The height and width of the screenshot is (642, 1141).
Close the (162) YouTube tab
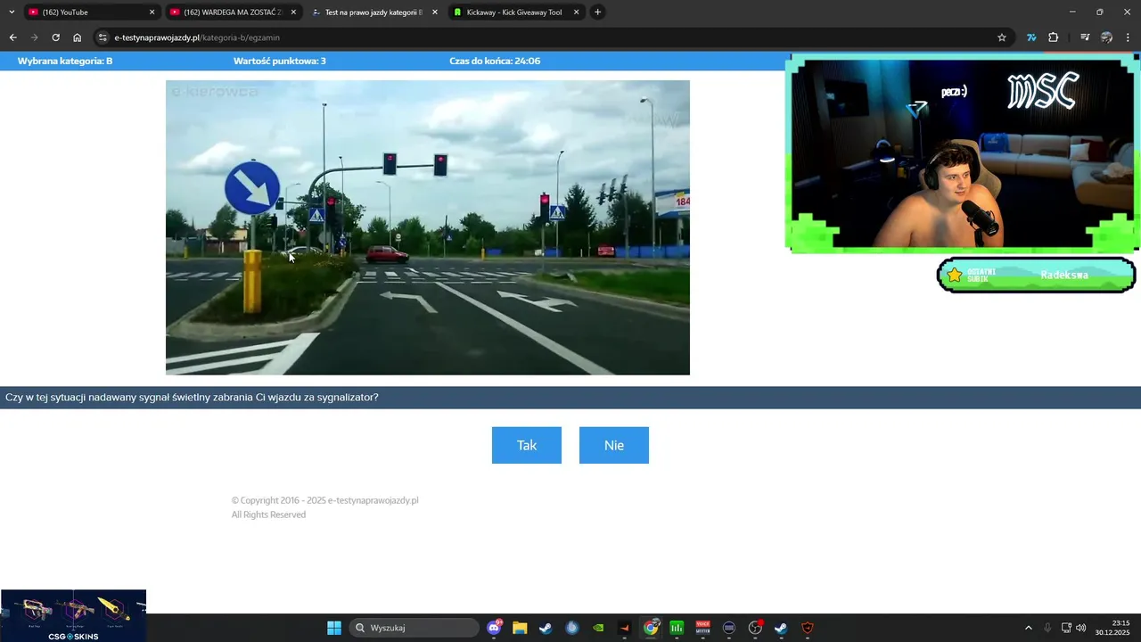[152, 12]
